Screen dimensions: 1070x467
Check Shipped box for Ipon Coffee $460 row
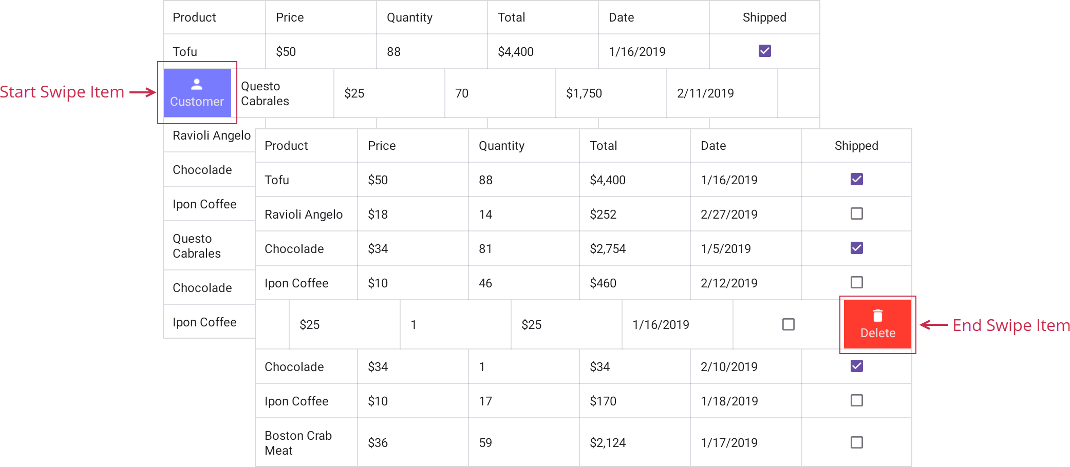coord(856,282)
